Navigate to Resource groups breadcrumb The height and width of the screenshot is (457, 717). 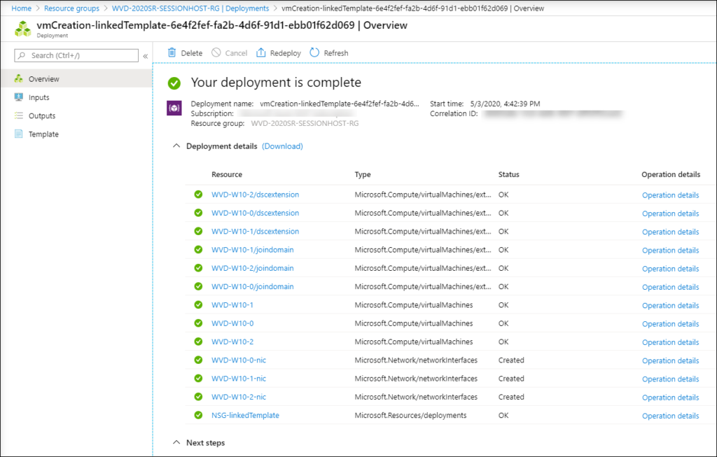pos(72,8)
